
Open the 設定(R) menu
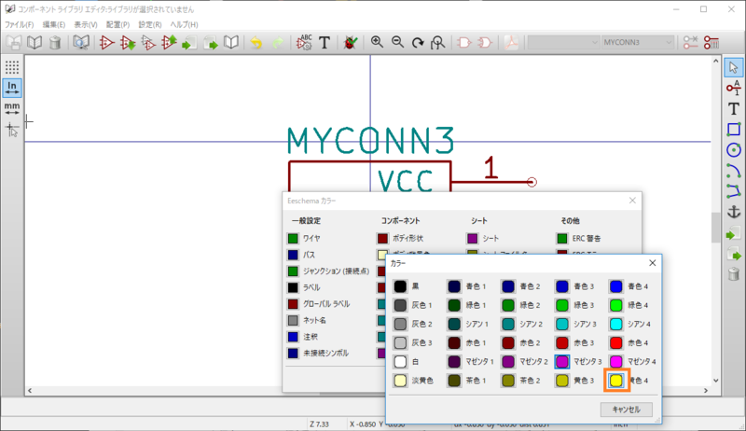click(150, 25)
